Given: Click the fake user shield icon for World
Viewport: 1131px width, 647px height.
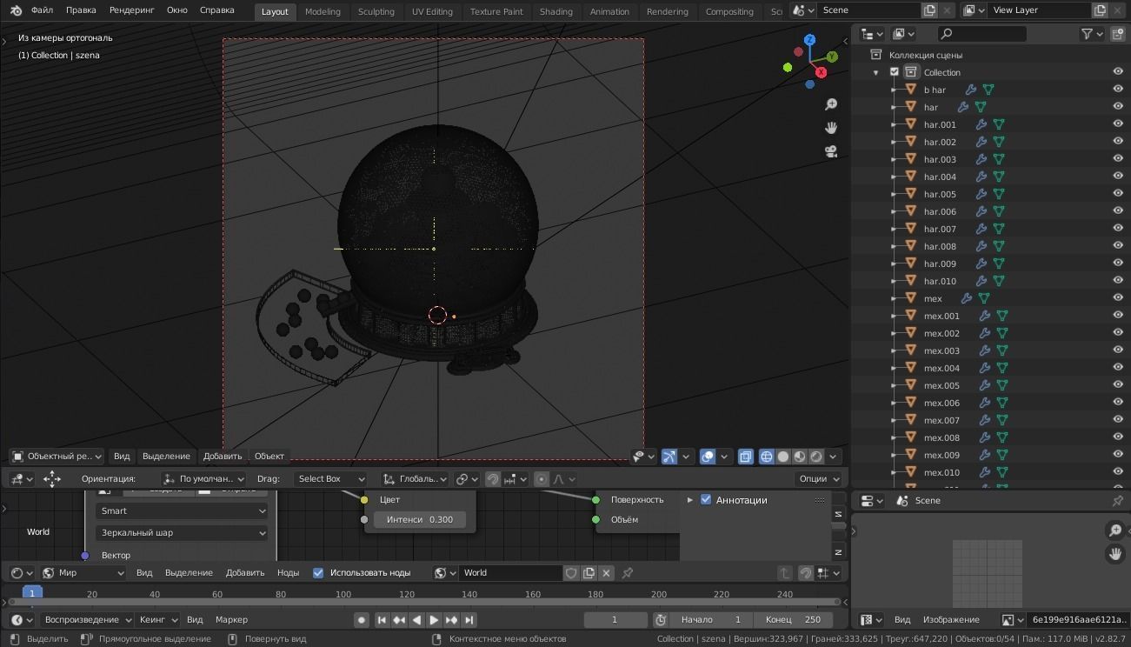Looking at the screenshot, I should [571, 573].
